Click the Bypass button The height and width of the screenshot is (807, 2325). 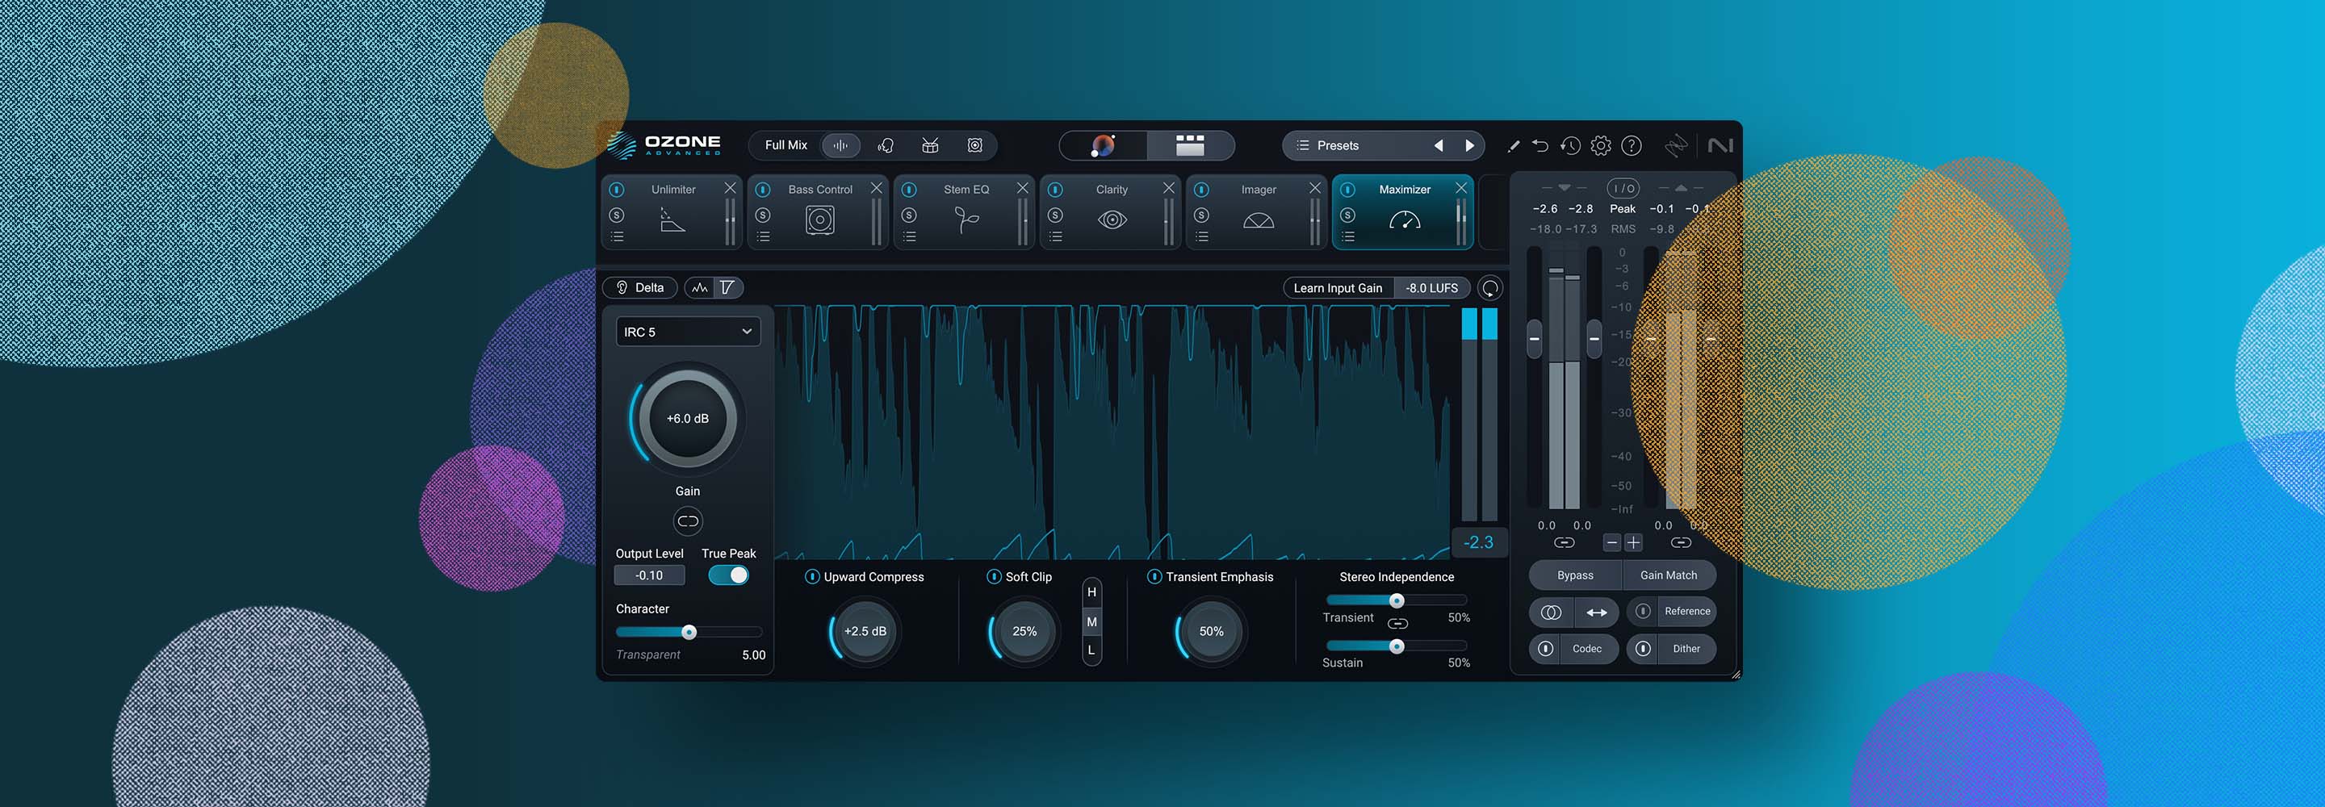pyautogui.click(x=1575, y=575)
